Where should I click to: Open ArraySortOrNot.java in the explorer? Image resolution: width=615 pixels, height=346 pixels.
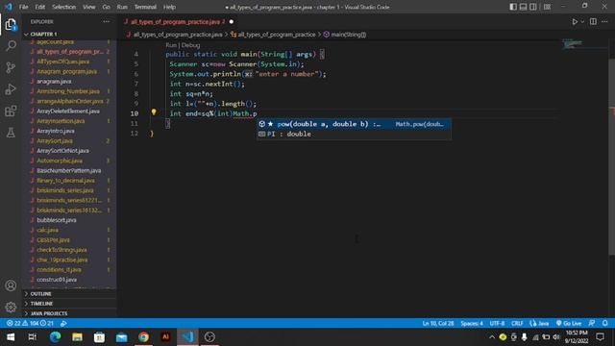pos(62,151)
